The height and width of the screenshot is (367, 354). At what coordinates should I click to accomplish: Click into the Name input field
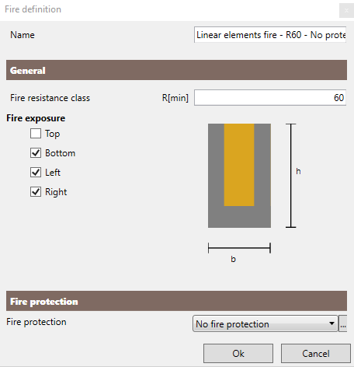tap(270, 35)
